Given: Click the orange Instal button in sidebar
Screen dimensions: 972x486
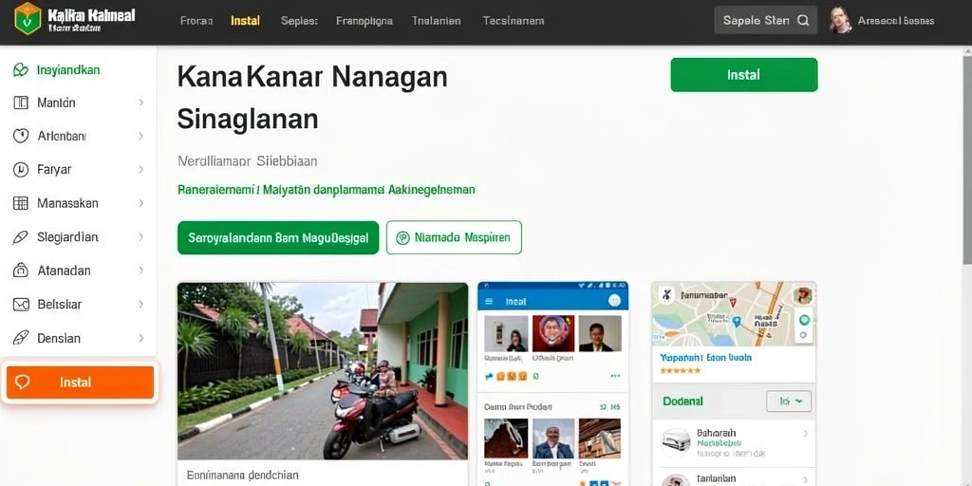Looking at the screenshot, I should [80, 383].
